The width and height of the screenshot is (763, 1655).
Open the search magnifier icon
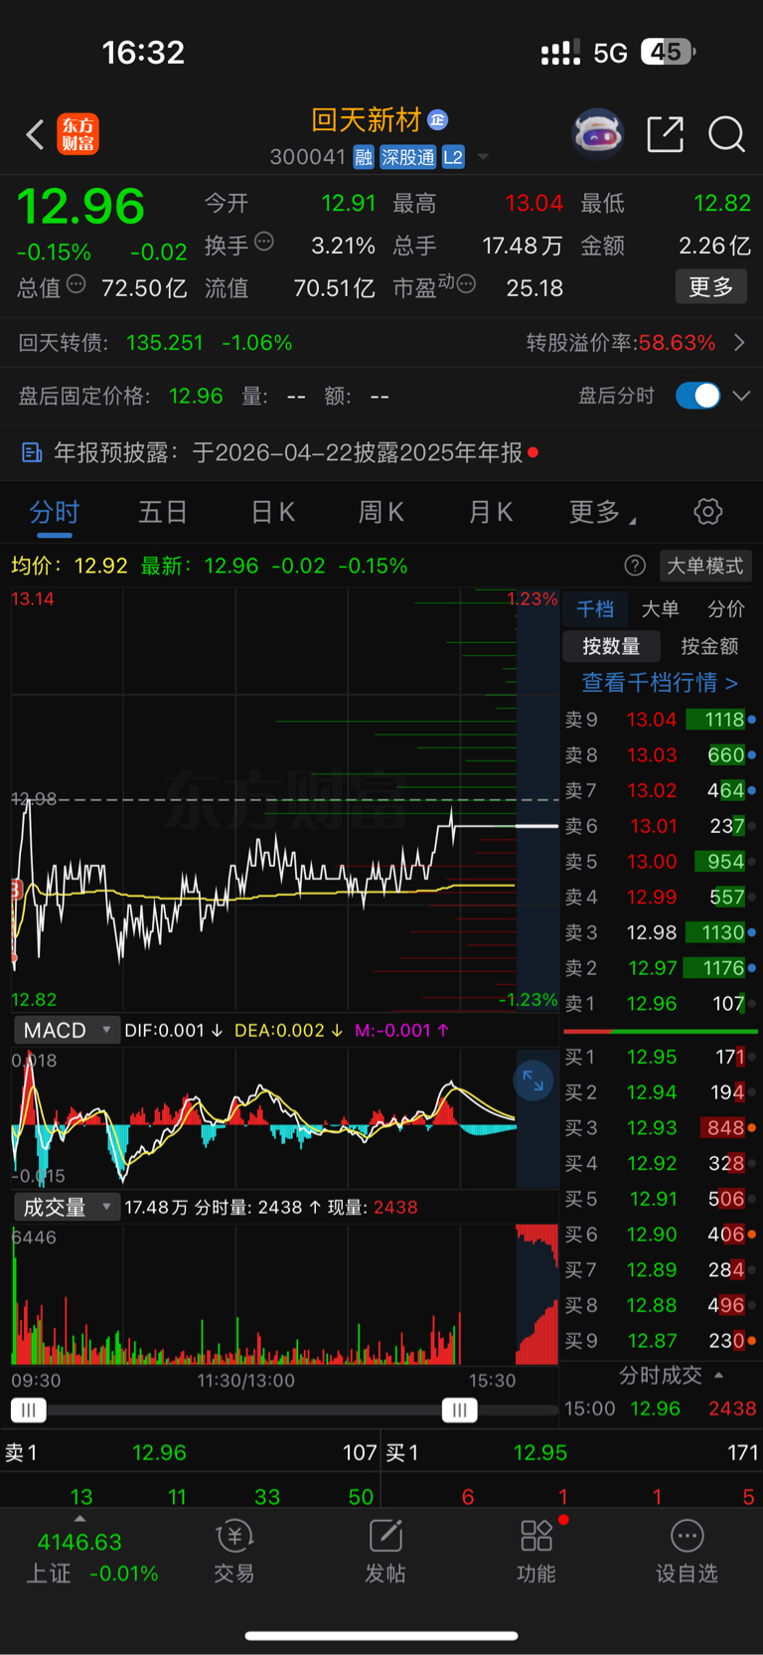(726, 134)
